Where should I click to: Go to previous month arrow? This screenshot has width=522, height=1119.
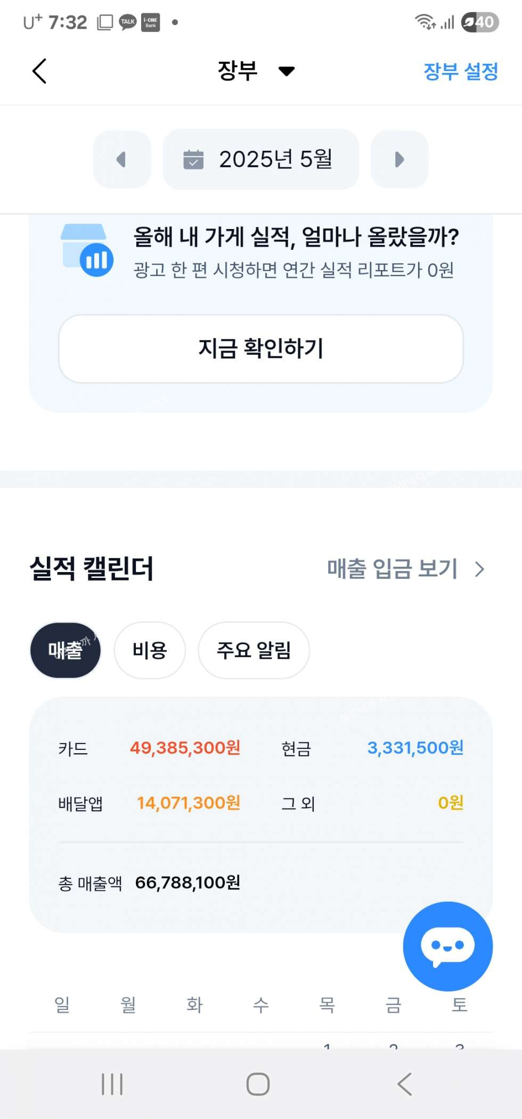pos(122,159)
